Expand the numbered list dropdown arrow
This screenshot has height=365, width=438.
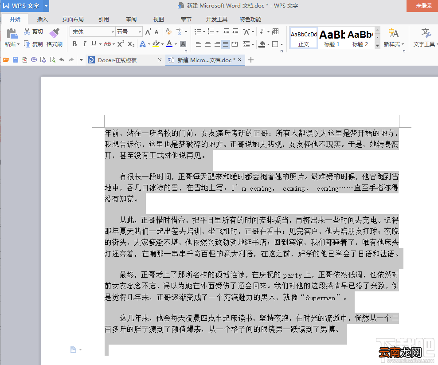tap(217, 31)
